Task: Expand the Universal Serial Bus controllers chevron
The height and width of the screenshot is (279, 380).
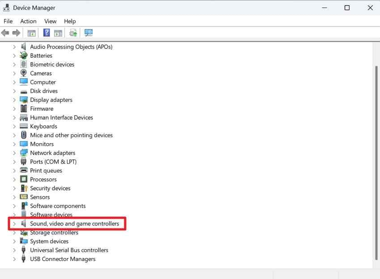Action: (x=14, y=250)
